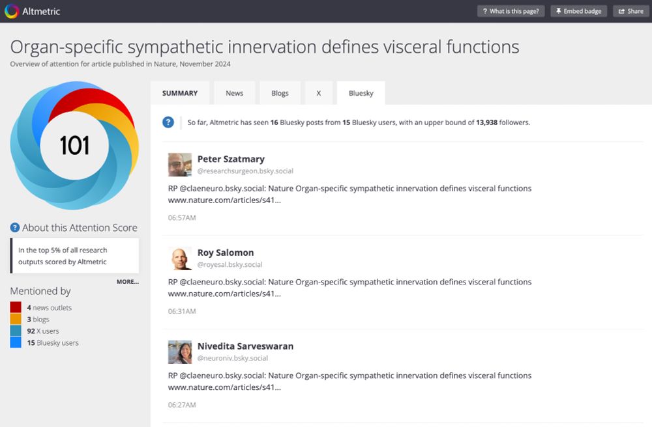Open the 15 Bluesky users link

53,343
